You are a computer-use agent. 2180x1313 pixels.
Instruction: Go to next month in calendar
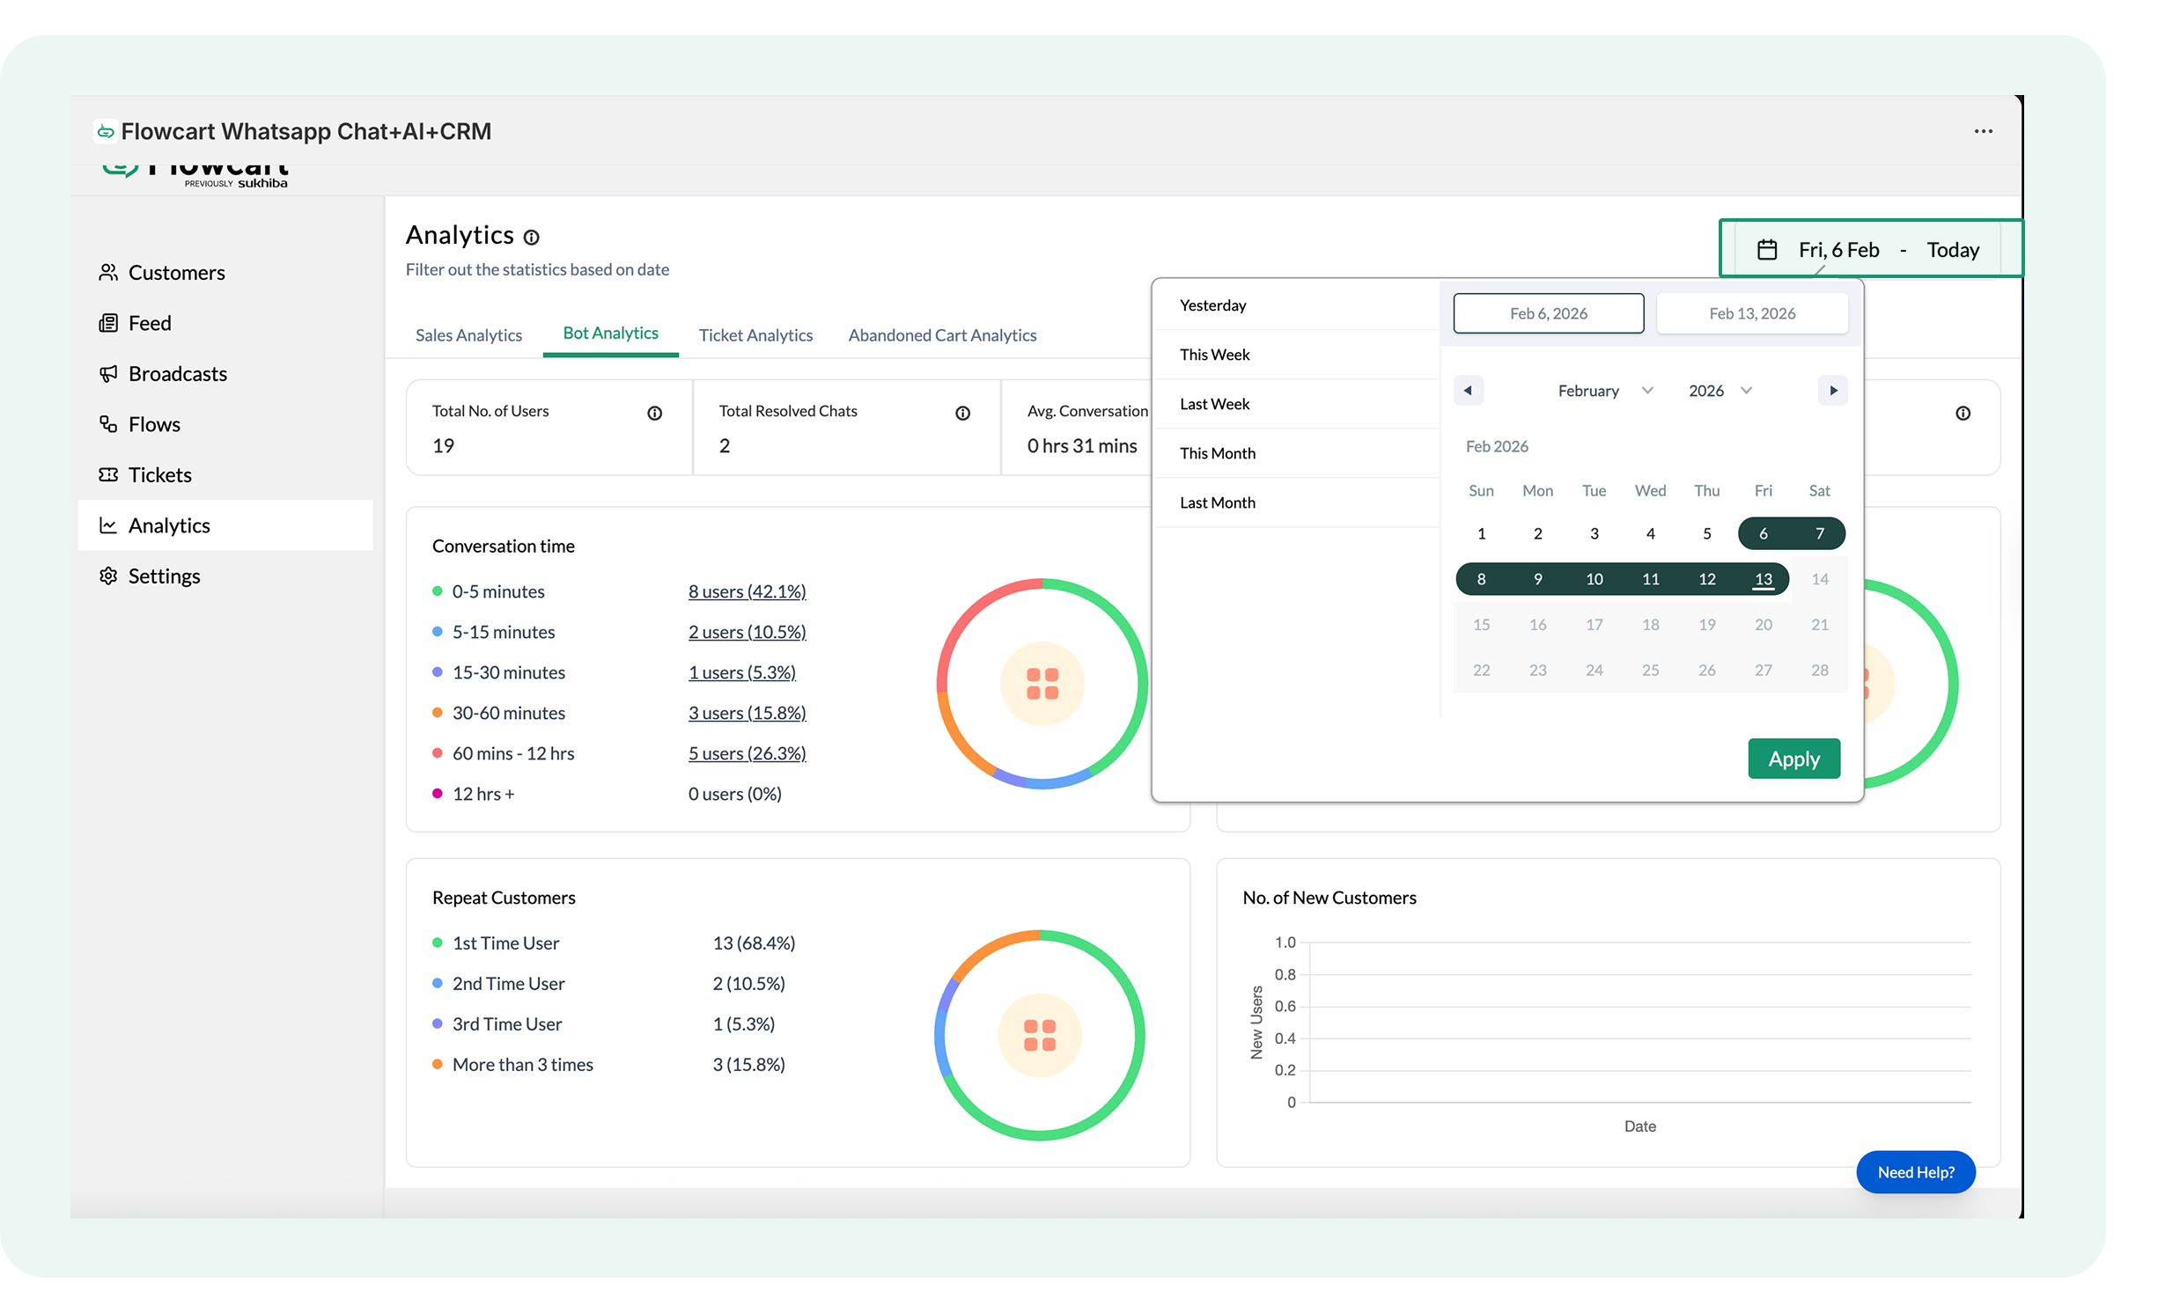coord(1833,391)
